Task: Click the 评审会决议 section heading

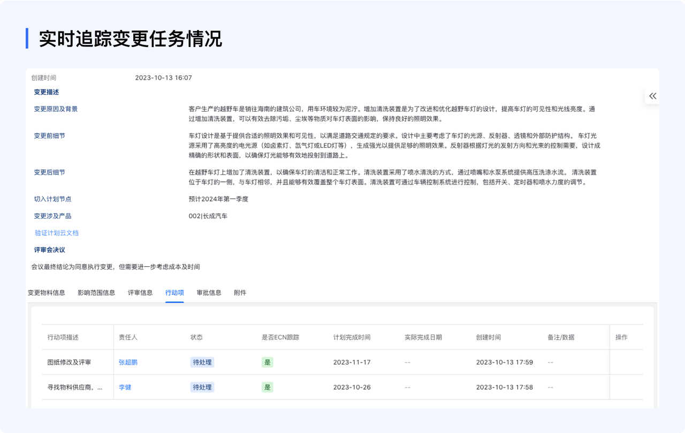Action: [x=50, y=250]
